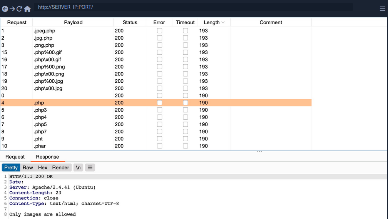The image size is (388, 219).
Task: Tick the Error checkbox for .jpeg.php row
Action: [x=159, y=31]
